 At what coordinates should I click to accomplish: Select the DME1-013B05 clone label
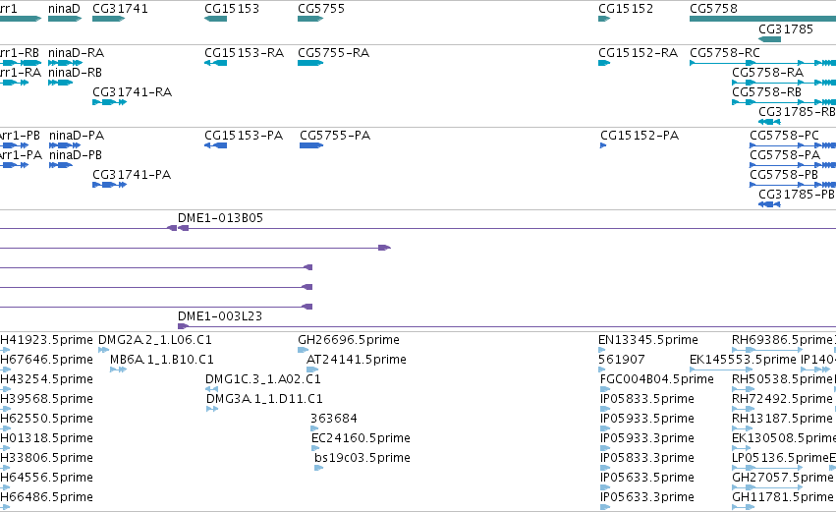pyautogui.click(x=221, y=218)
